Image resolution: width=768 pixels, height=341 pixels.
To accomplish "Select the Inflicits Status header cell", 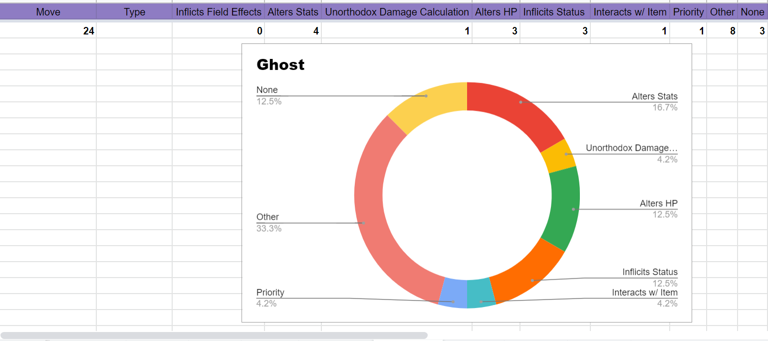I will pos(555,12).
